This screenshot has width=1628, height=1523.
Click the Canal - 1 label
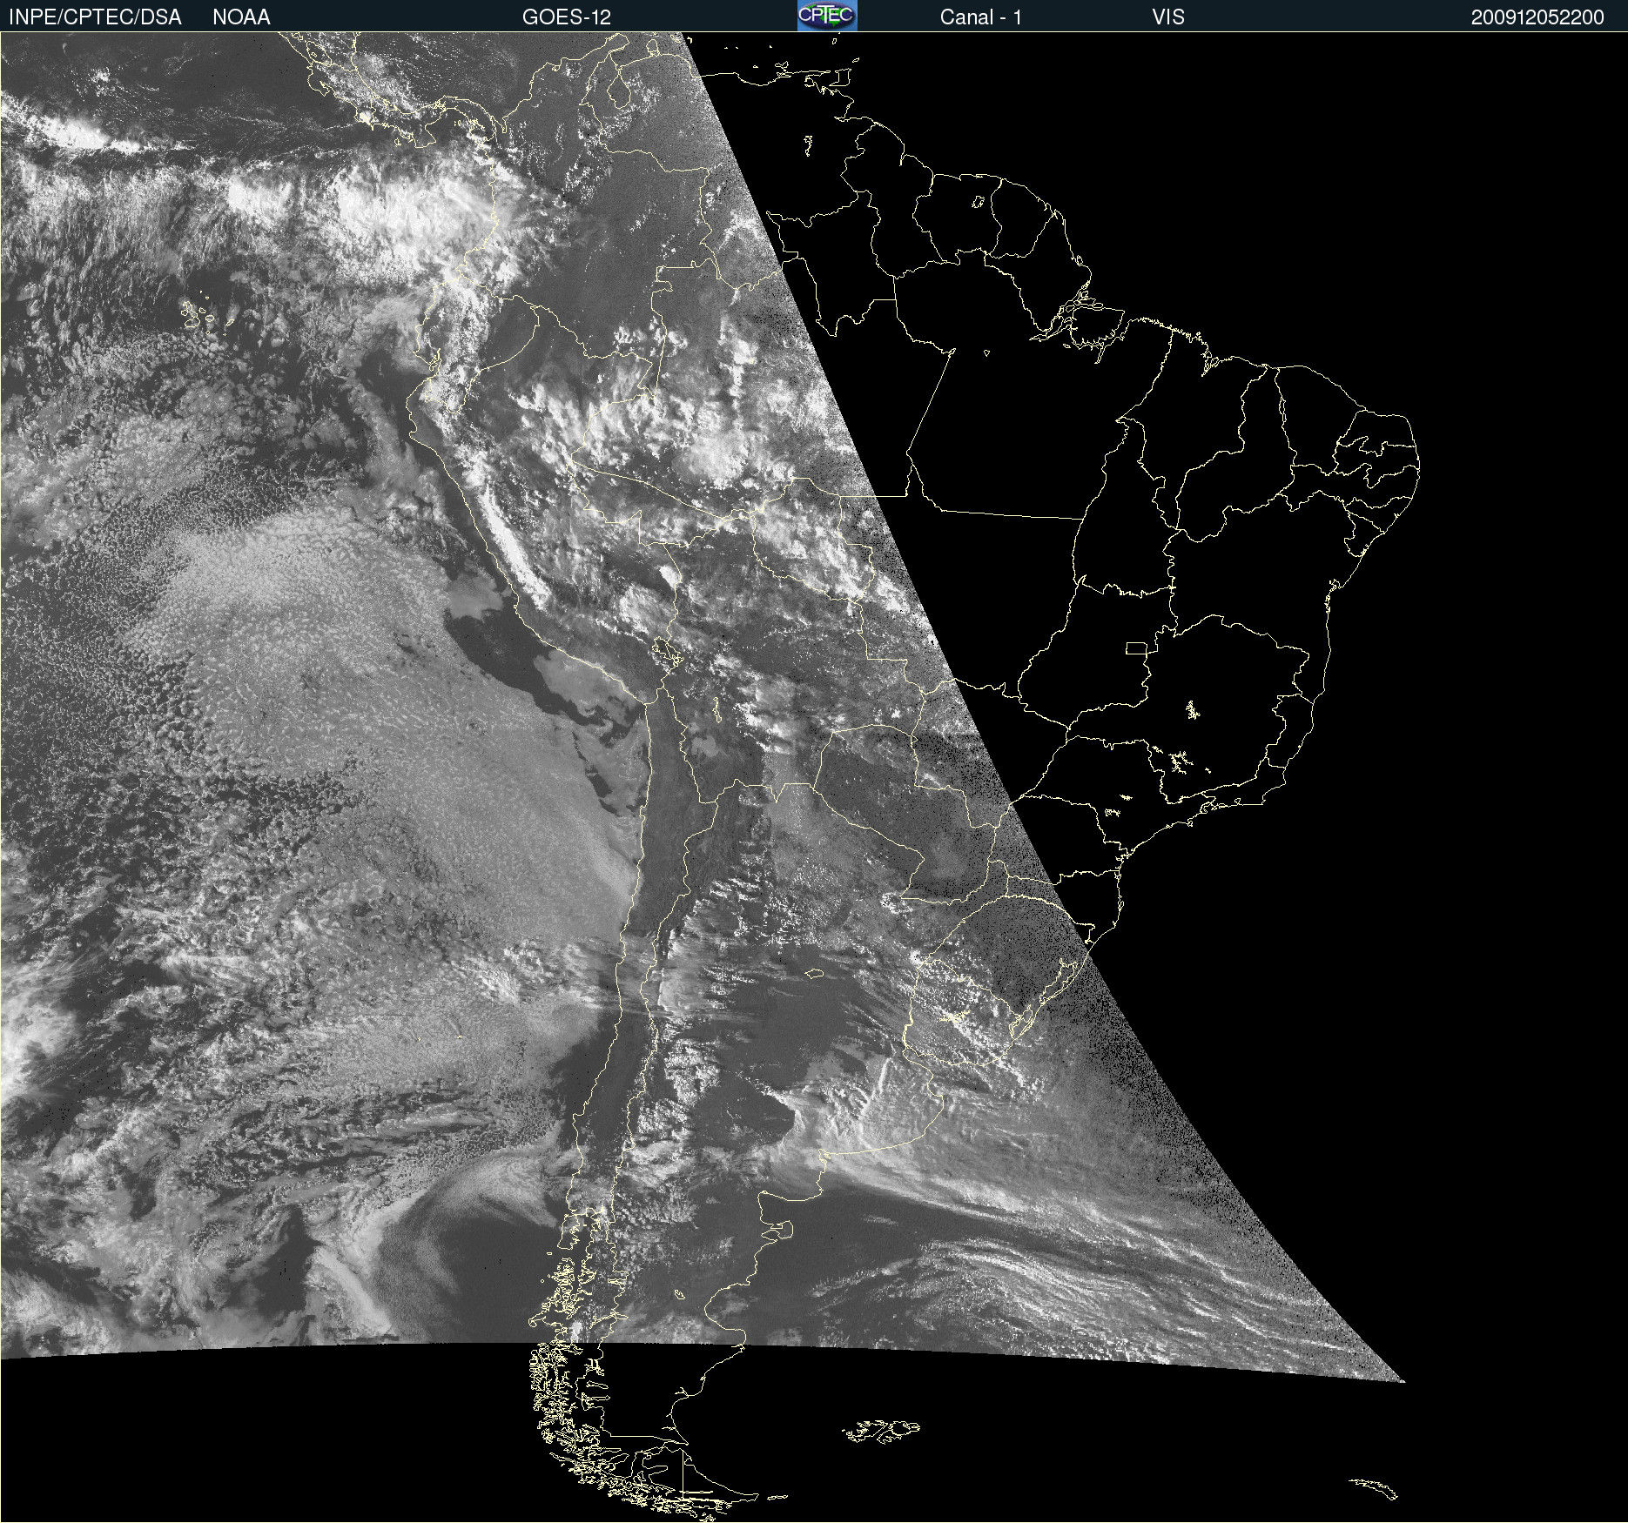pyautogui.click(x=981, y=17)
